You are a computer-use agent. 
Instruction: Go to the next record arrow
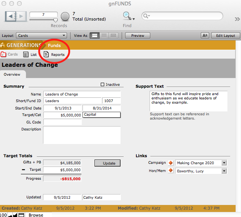click(22, 16)
